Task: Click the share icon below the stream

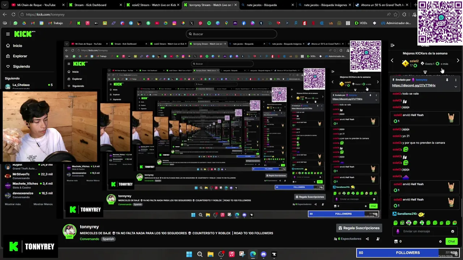Action: [367, 239]
